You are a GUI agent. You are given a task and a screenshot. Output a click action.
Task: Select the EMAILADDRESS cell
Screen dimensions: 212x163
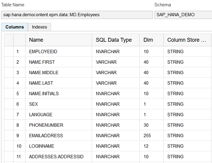tap(59, 136)
